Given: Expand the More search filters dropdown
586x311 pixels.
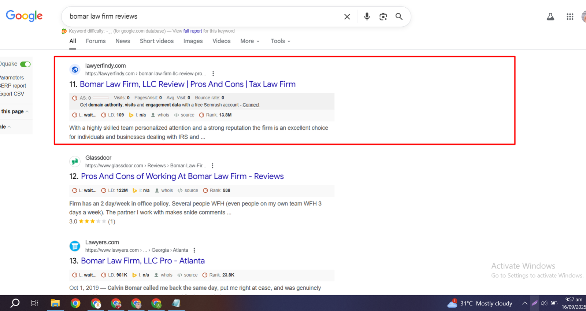Looking at the screenshot, I should (x=250, y=41).
